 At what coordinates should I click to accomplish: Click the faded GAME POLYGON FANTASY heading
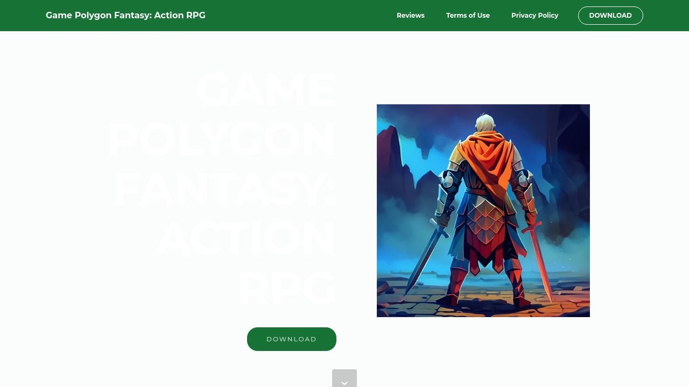coord(222,189)
